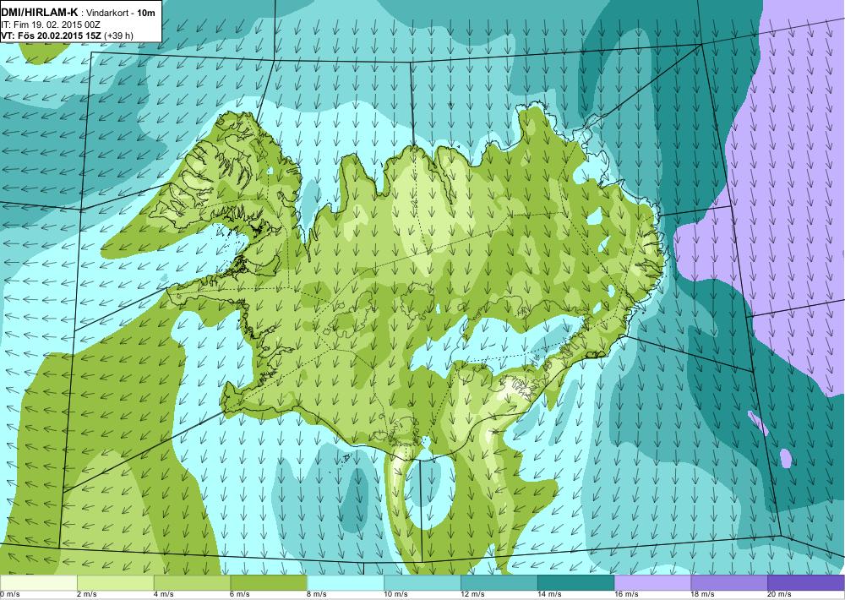
Task: Click the light purple 16–18 m/s swatch
Action: coord(652,583)
